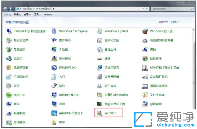Open the 鼠标 icon
The width and height of the screenshot is (197, 129).
54,86
